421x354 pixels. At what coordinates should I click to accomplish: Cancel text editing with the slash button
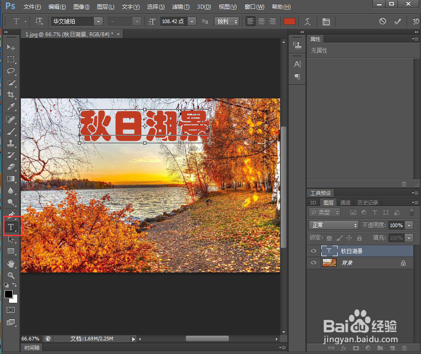click(383, 21)
